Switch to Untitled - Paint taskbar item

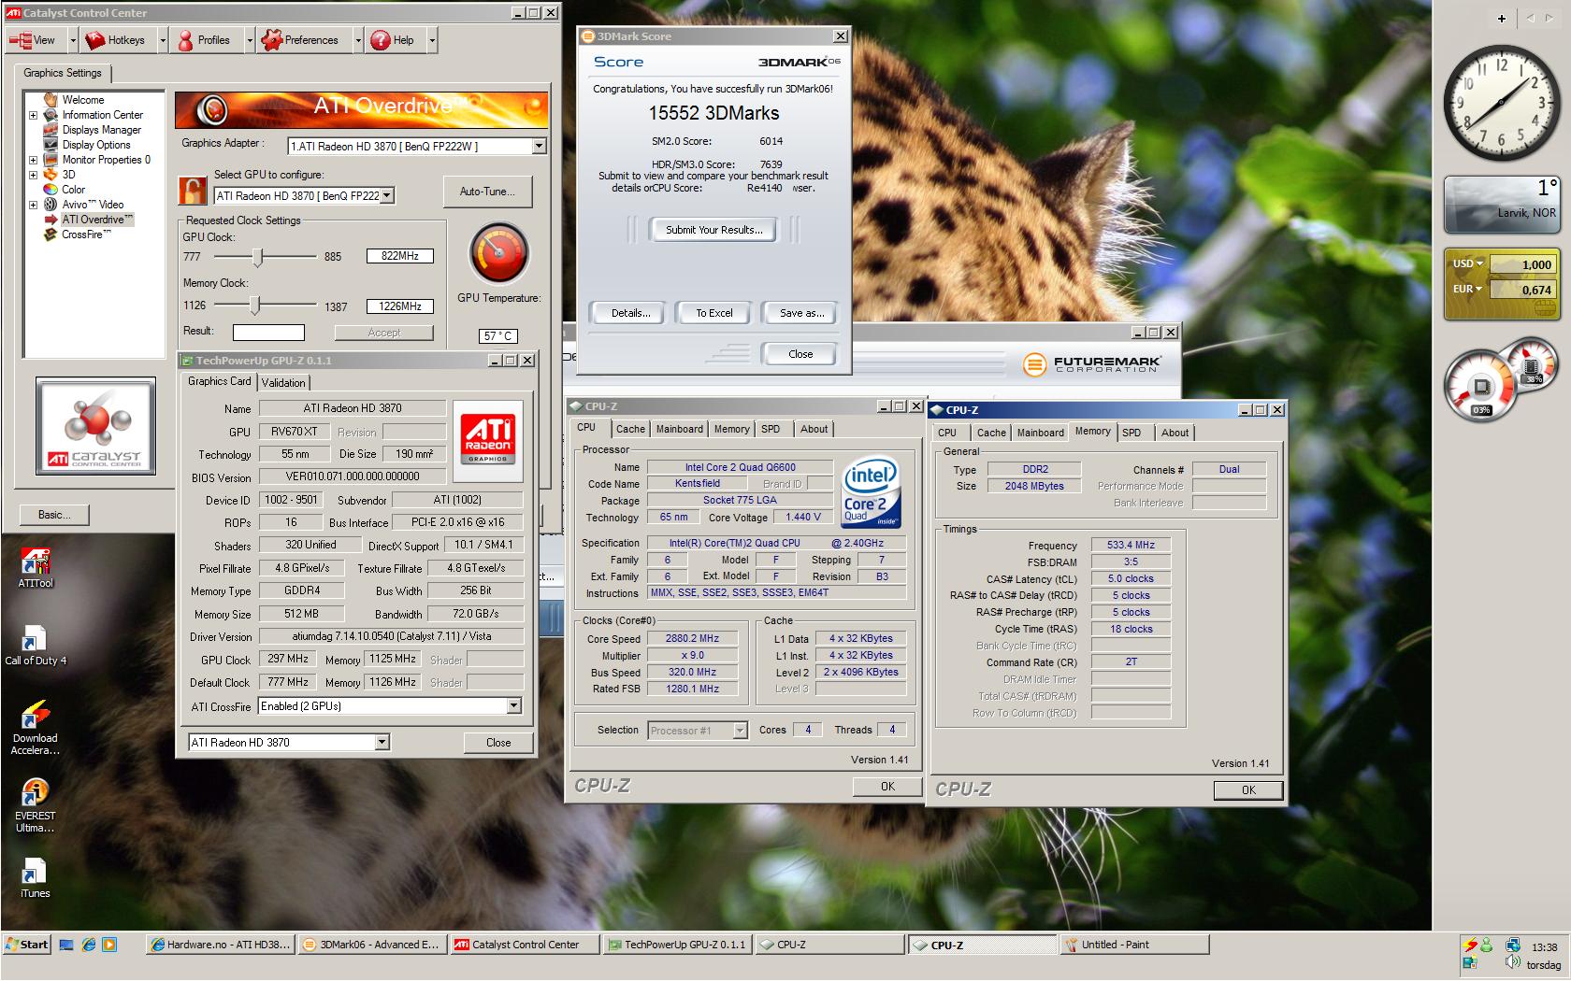pyautogui.click(x=1133, y=945)
